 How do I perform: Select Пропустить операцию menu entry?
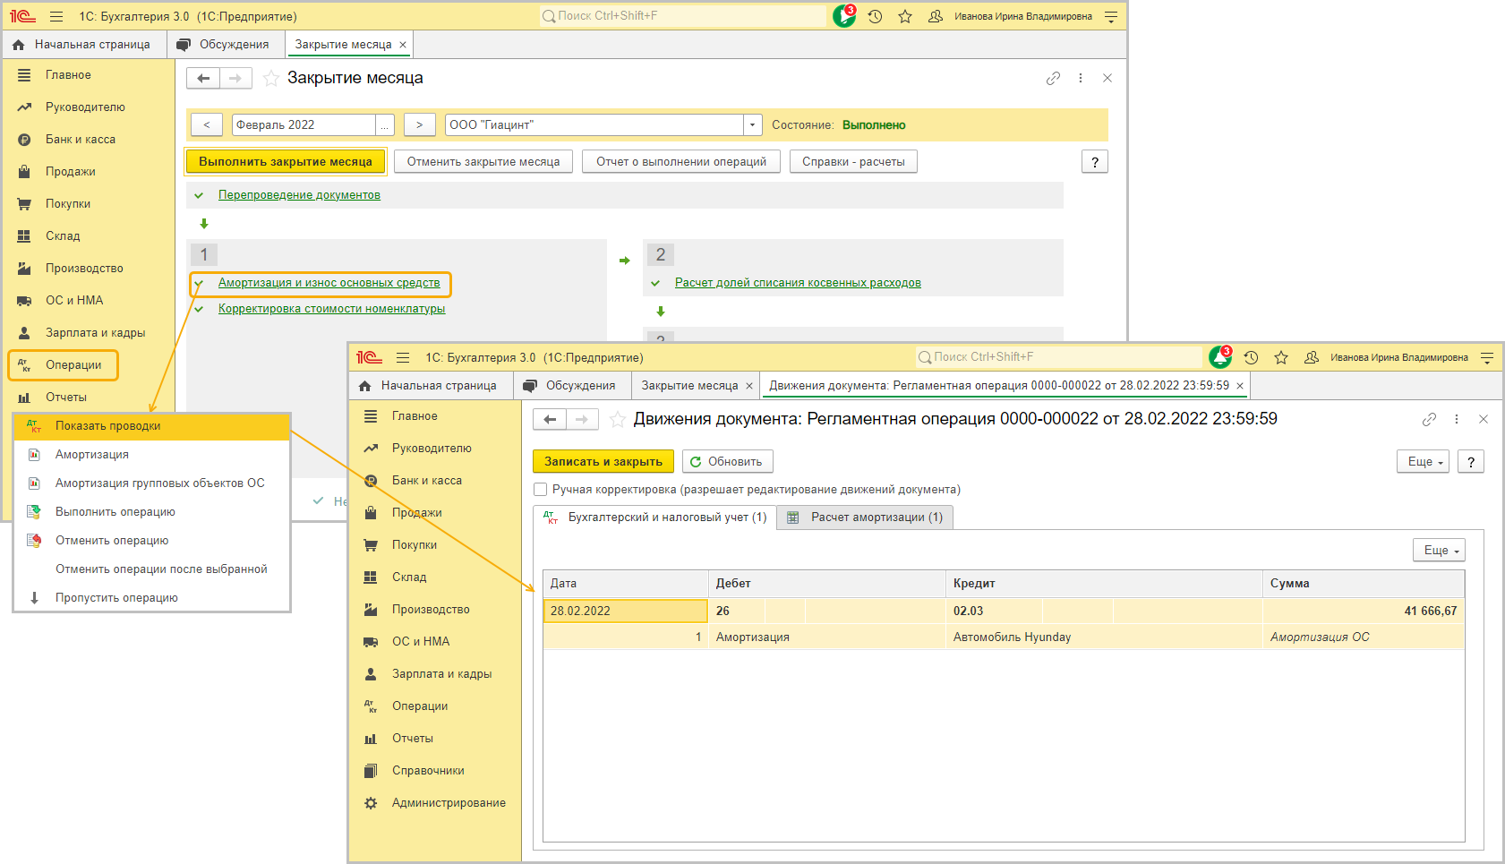152,598
